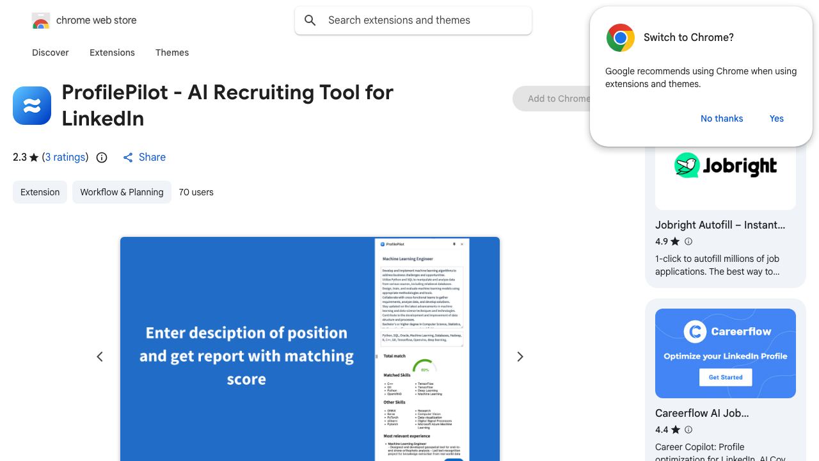Click the Jobright bird logo

(x=687, y=166)
